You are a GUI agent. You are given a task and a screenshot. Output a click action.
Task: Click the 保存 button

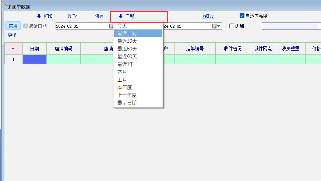tap(99, 16)
